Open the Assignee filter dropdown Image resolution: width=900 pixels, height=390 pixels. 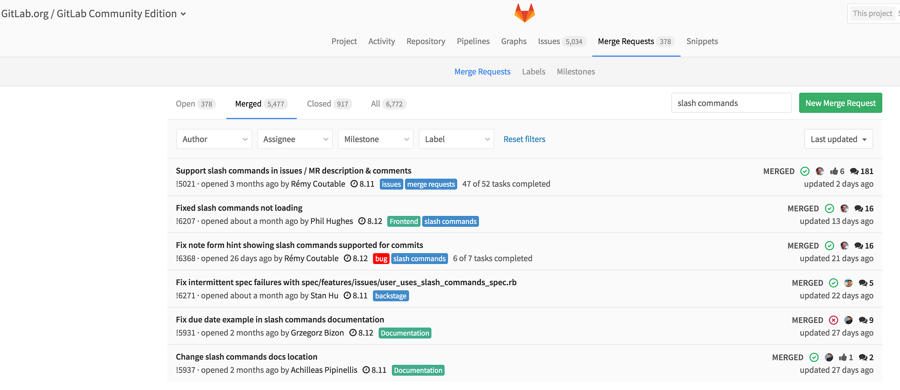pyautogui.click(x=295, y=139)
